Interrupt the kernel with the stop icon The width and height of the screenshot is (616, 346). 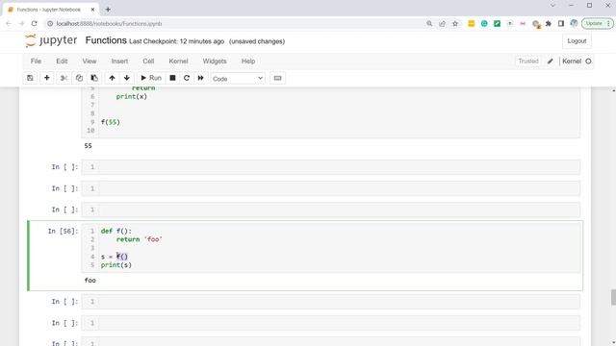click(x=172, y=78)
